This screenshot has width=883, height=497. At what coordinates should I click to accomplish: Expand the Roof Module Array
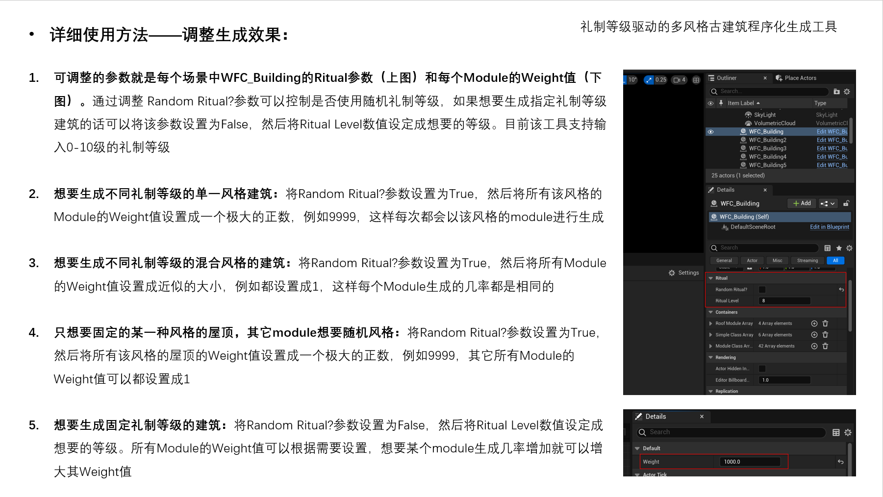[x=711, y=323]
